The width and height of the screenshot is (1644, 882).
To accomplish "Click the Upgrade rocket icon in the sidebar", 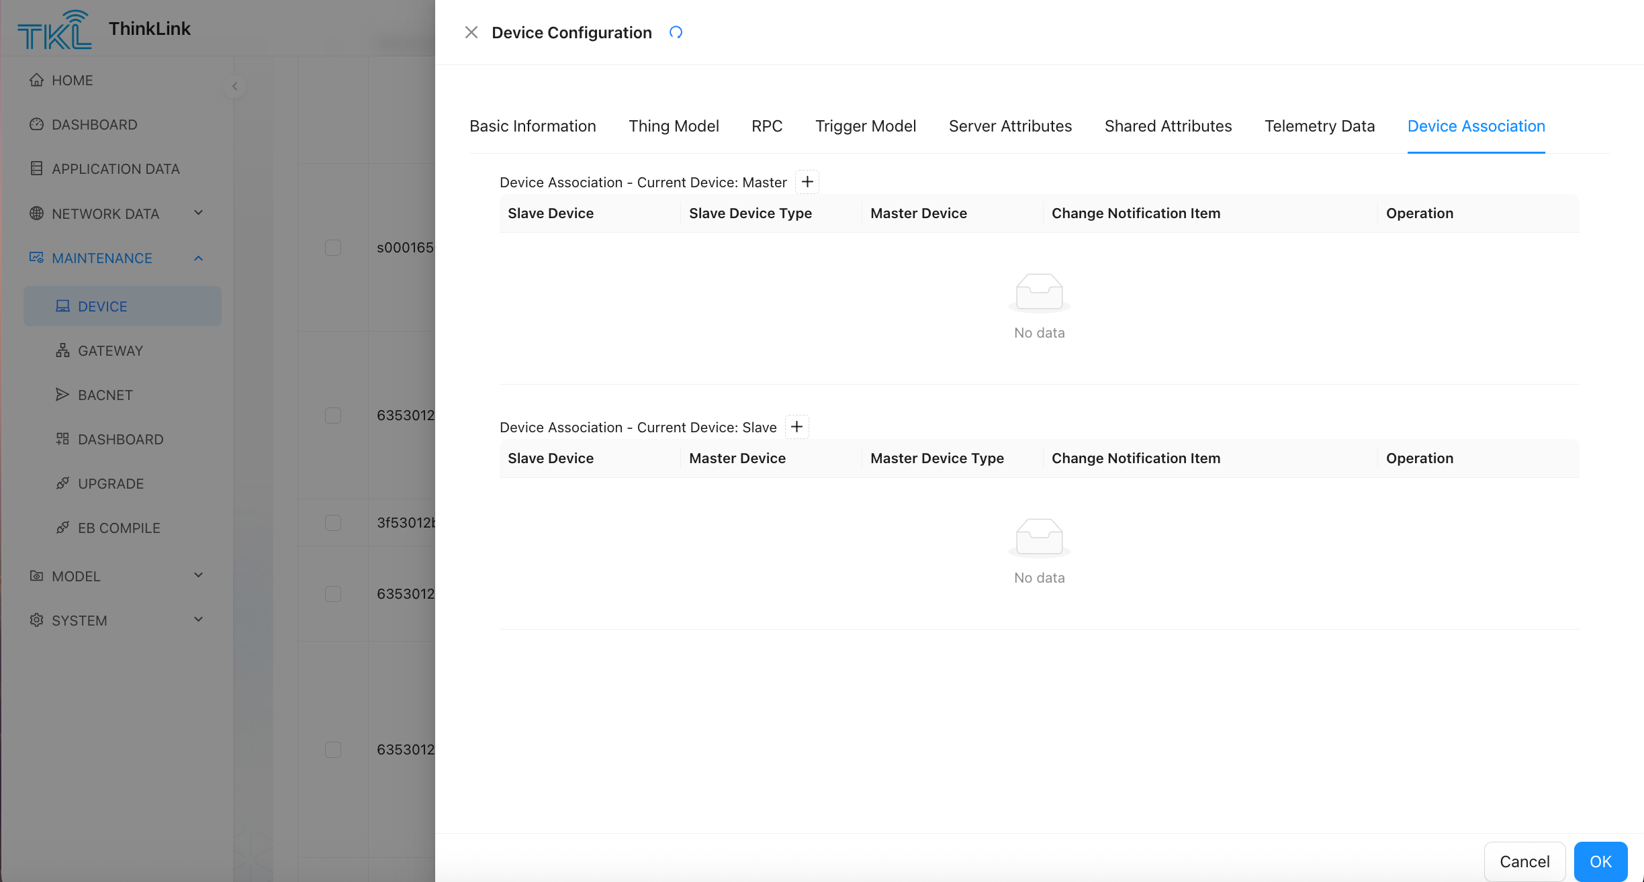I will pos(62,483).
